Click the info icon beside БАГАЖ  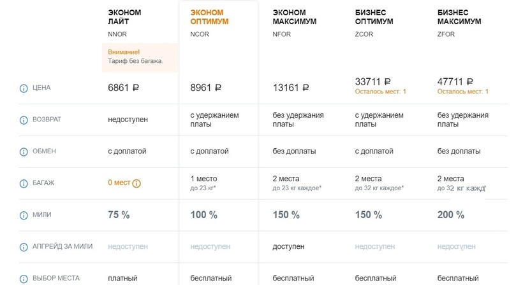click(24, 183)
